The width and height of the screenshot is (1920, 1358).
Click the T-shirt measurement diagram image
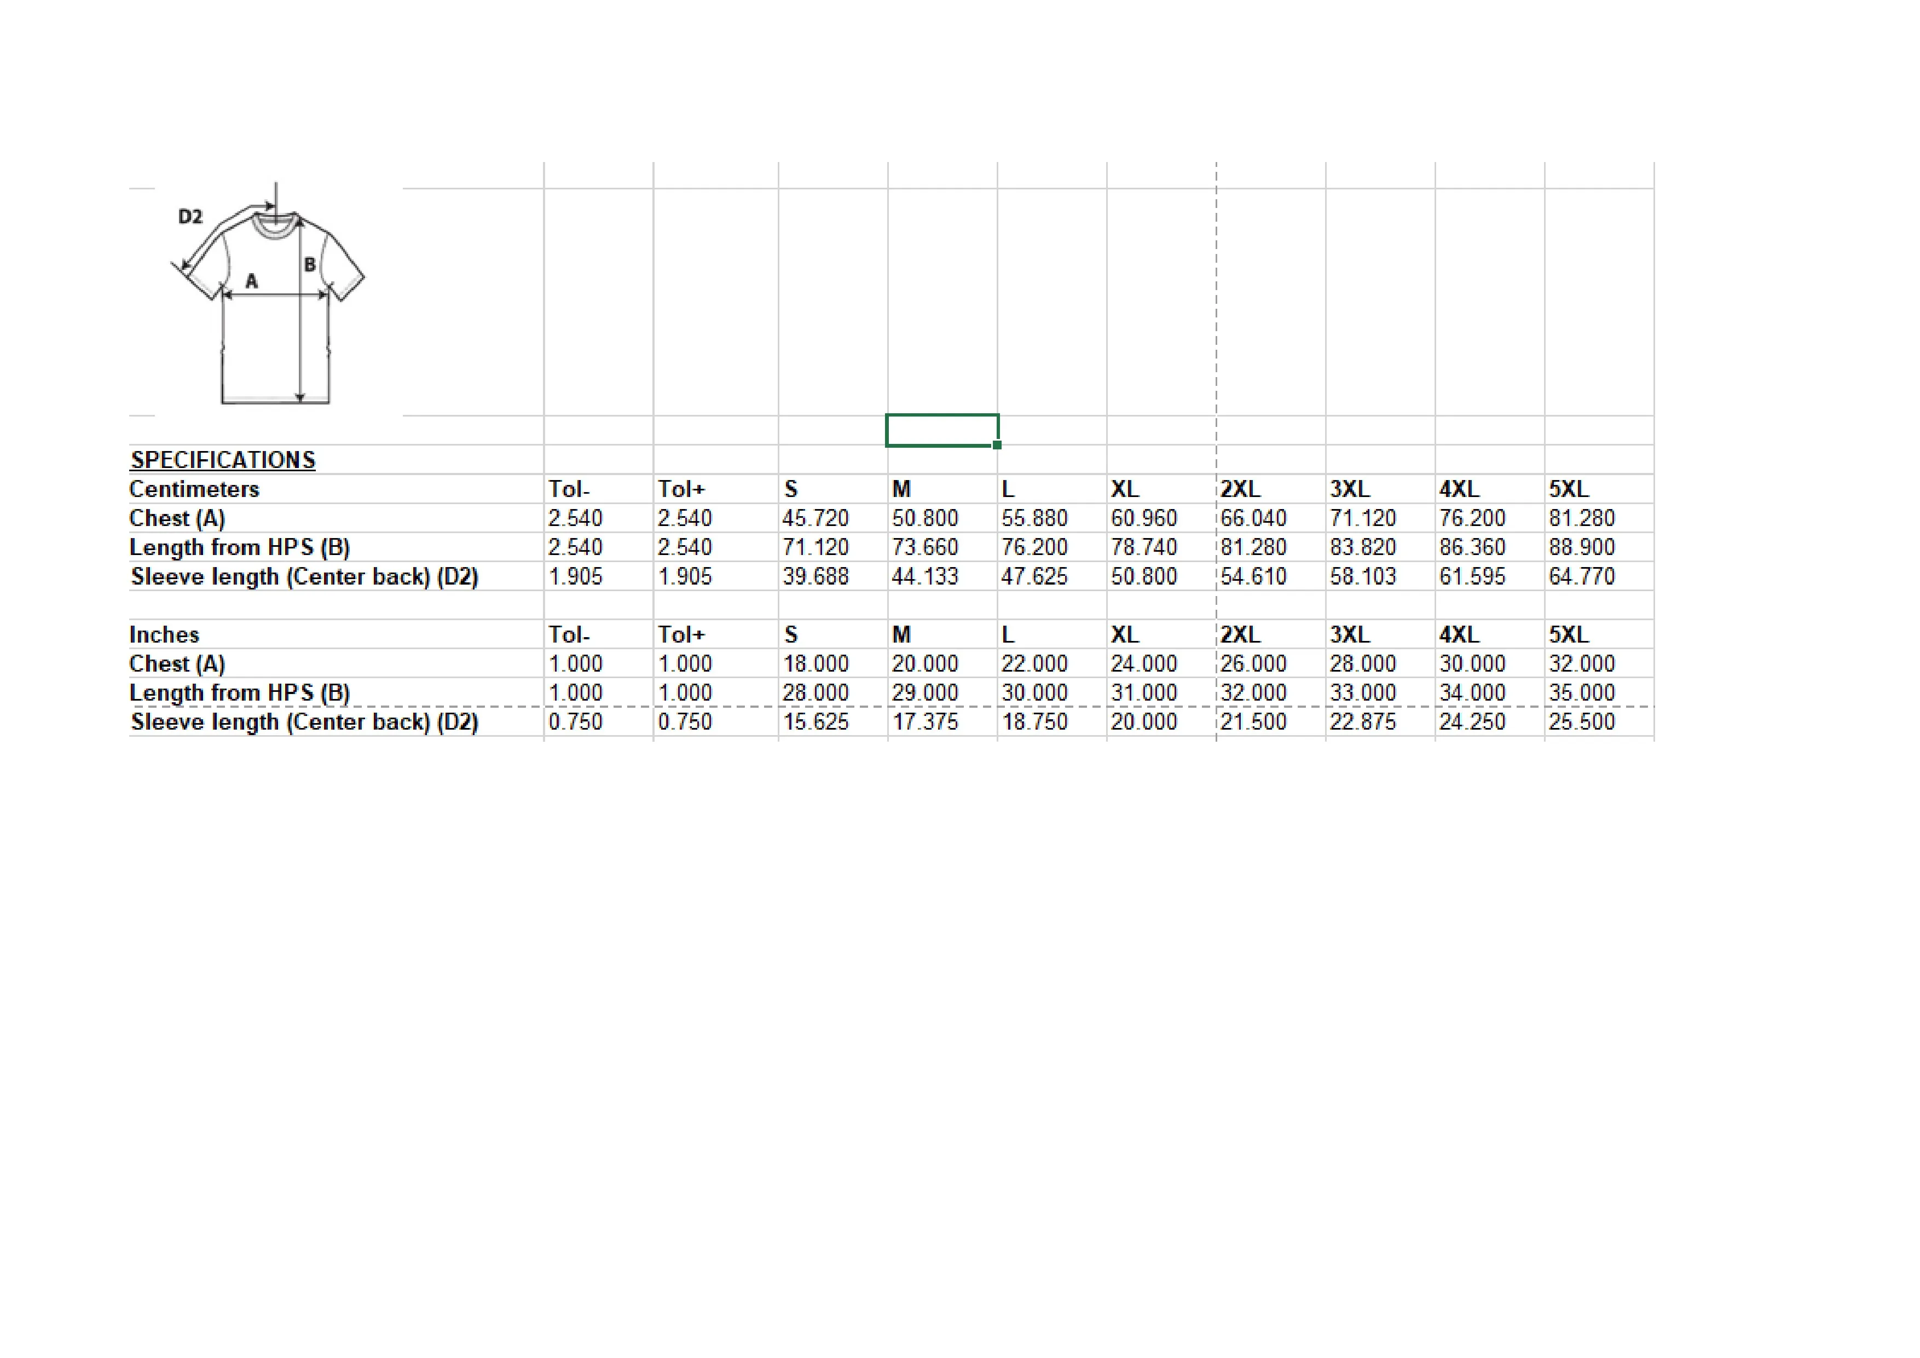pos(268,294)
